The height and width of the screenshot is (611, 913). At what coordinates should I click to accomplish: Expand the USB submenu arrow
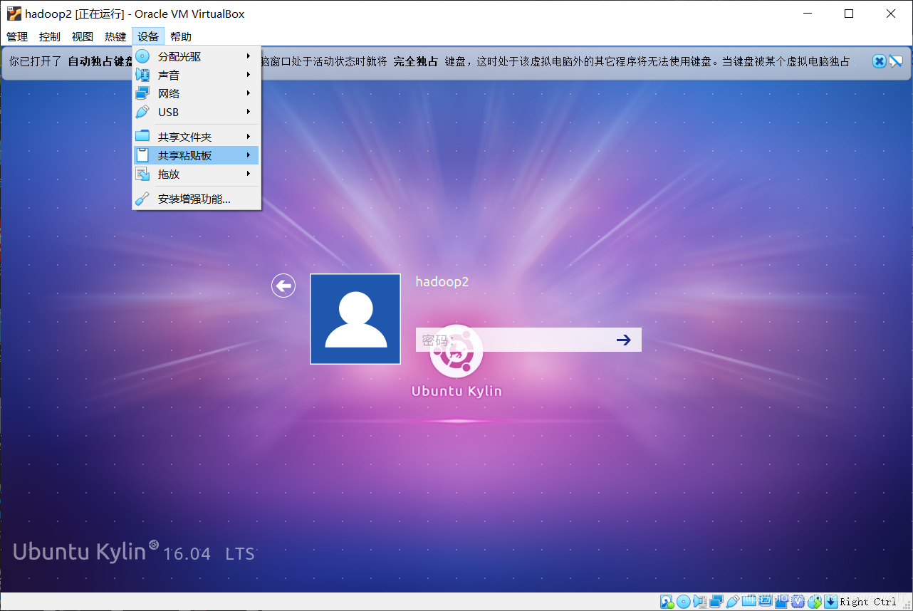[249, 112]
